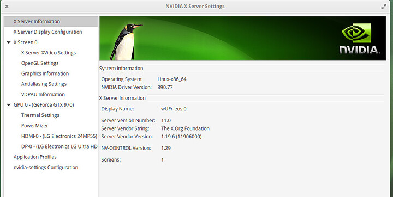Open Thermal Settings page
The image size is (393, 197).
[x=40, y=115]
